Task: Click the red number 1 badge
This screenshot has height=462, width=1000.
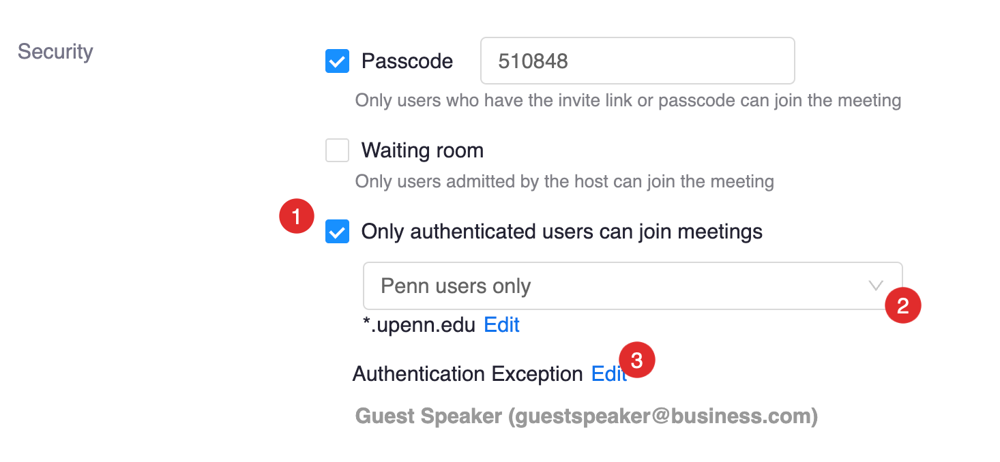Action: click(297, 216)
